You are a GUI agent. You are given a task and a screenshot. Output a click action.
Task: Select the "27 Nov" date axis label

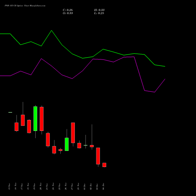(72, 187)
